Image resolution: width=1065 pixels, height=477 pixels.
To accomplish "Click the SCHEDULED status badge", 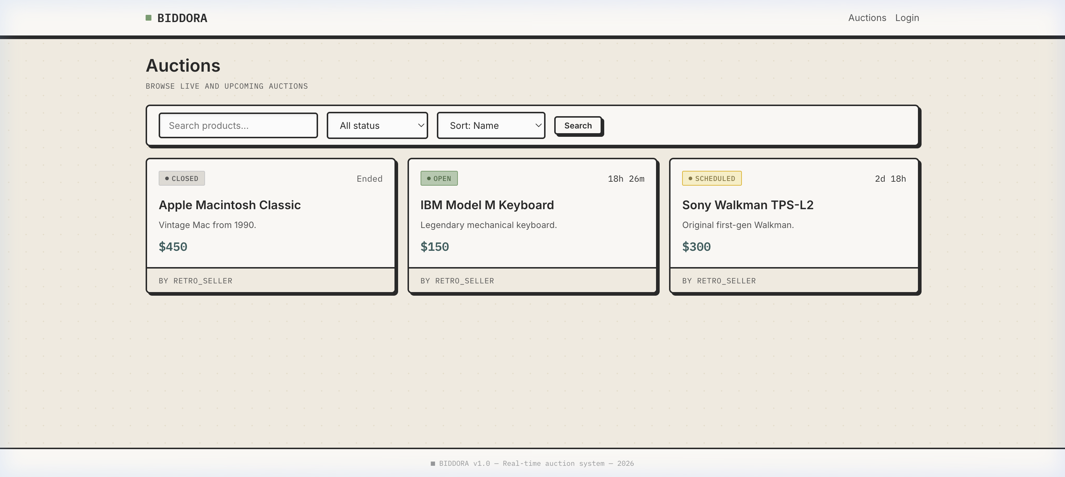I will [x=711, y=178].
